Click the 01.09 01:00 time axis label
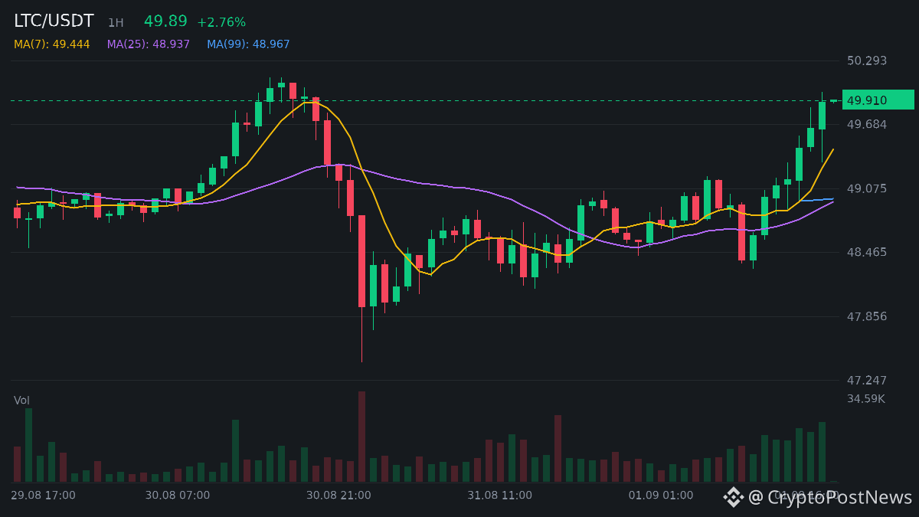The height and width of the screenshot is (517, 919). tap(661, 496)
